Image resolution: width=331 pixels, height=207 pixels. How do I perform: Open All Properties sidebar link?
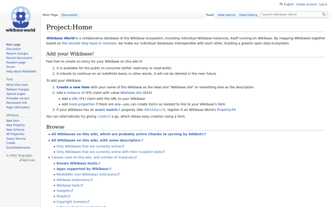pos(15,134)
